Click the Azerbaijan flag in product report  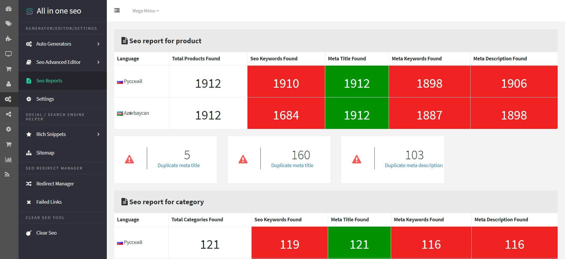(x=120, y=113)
